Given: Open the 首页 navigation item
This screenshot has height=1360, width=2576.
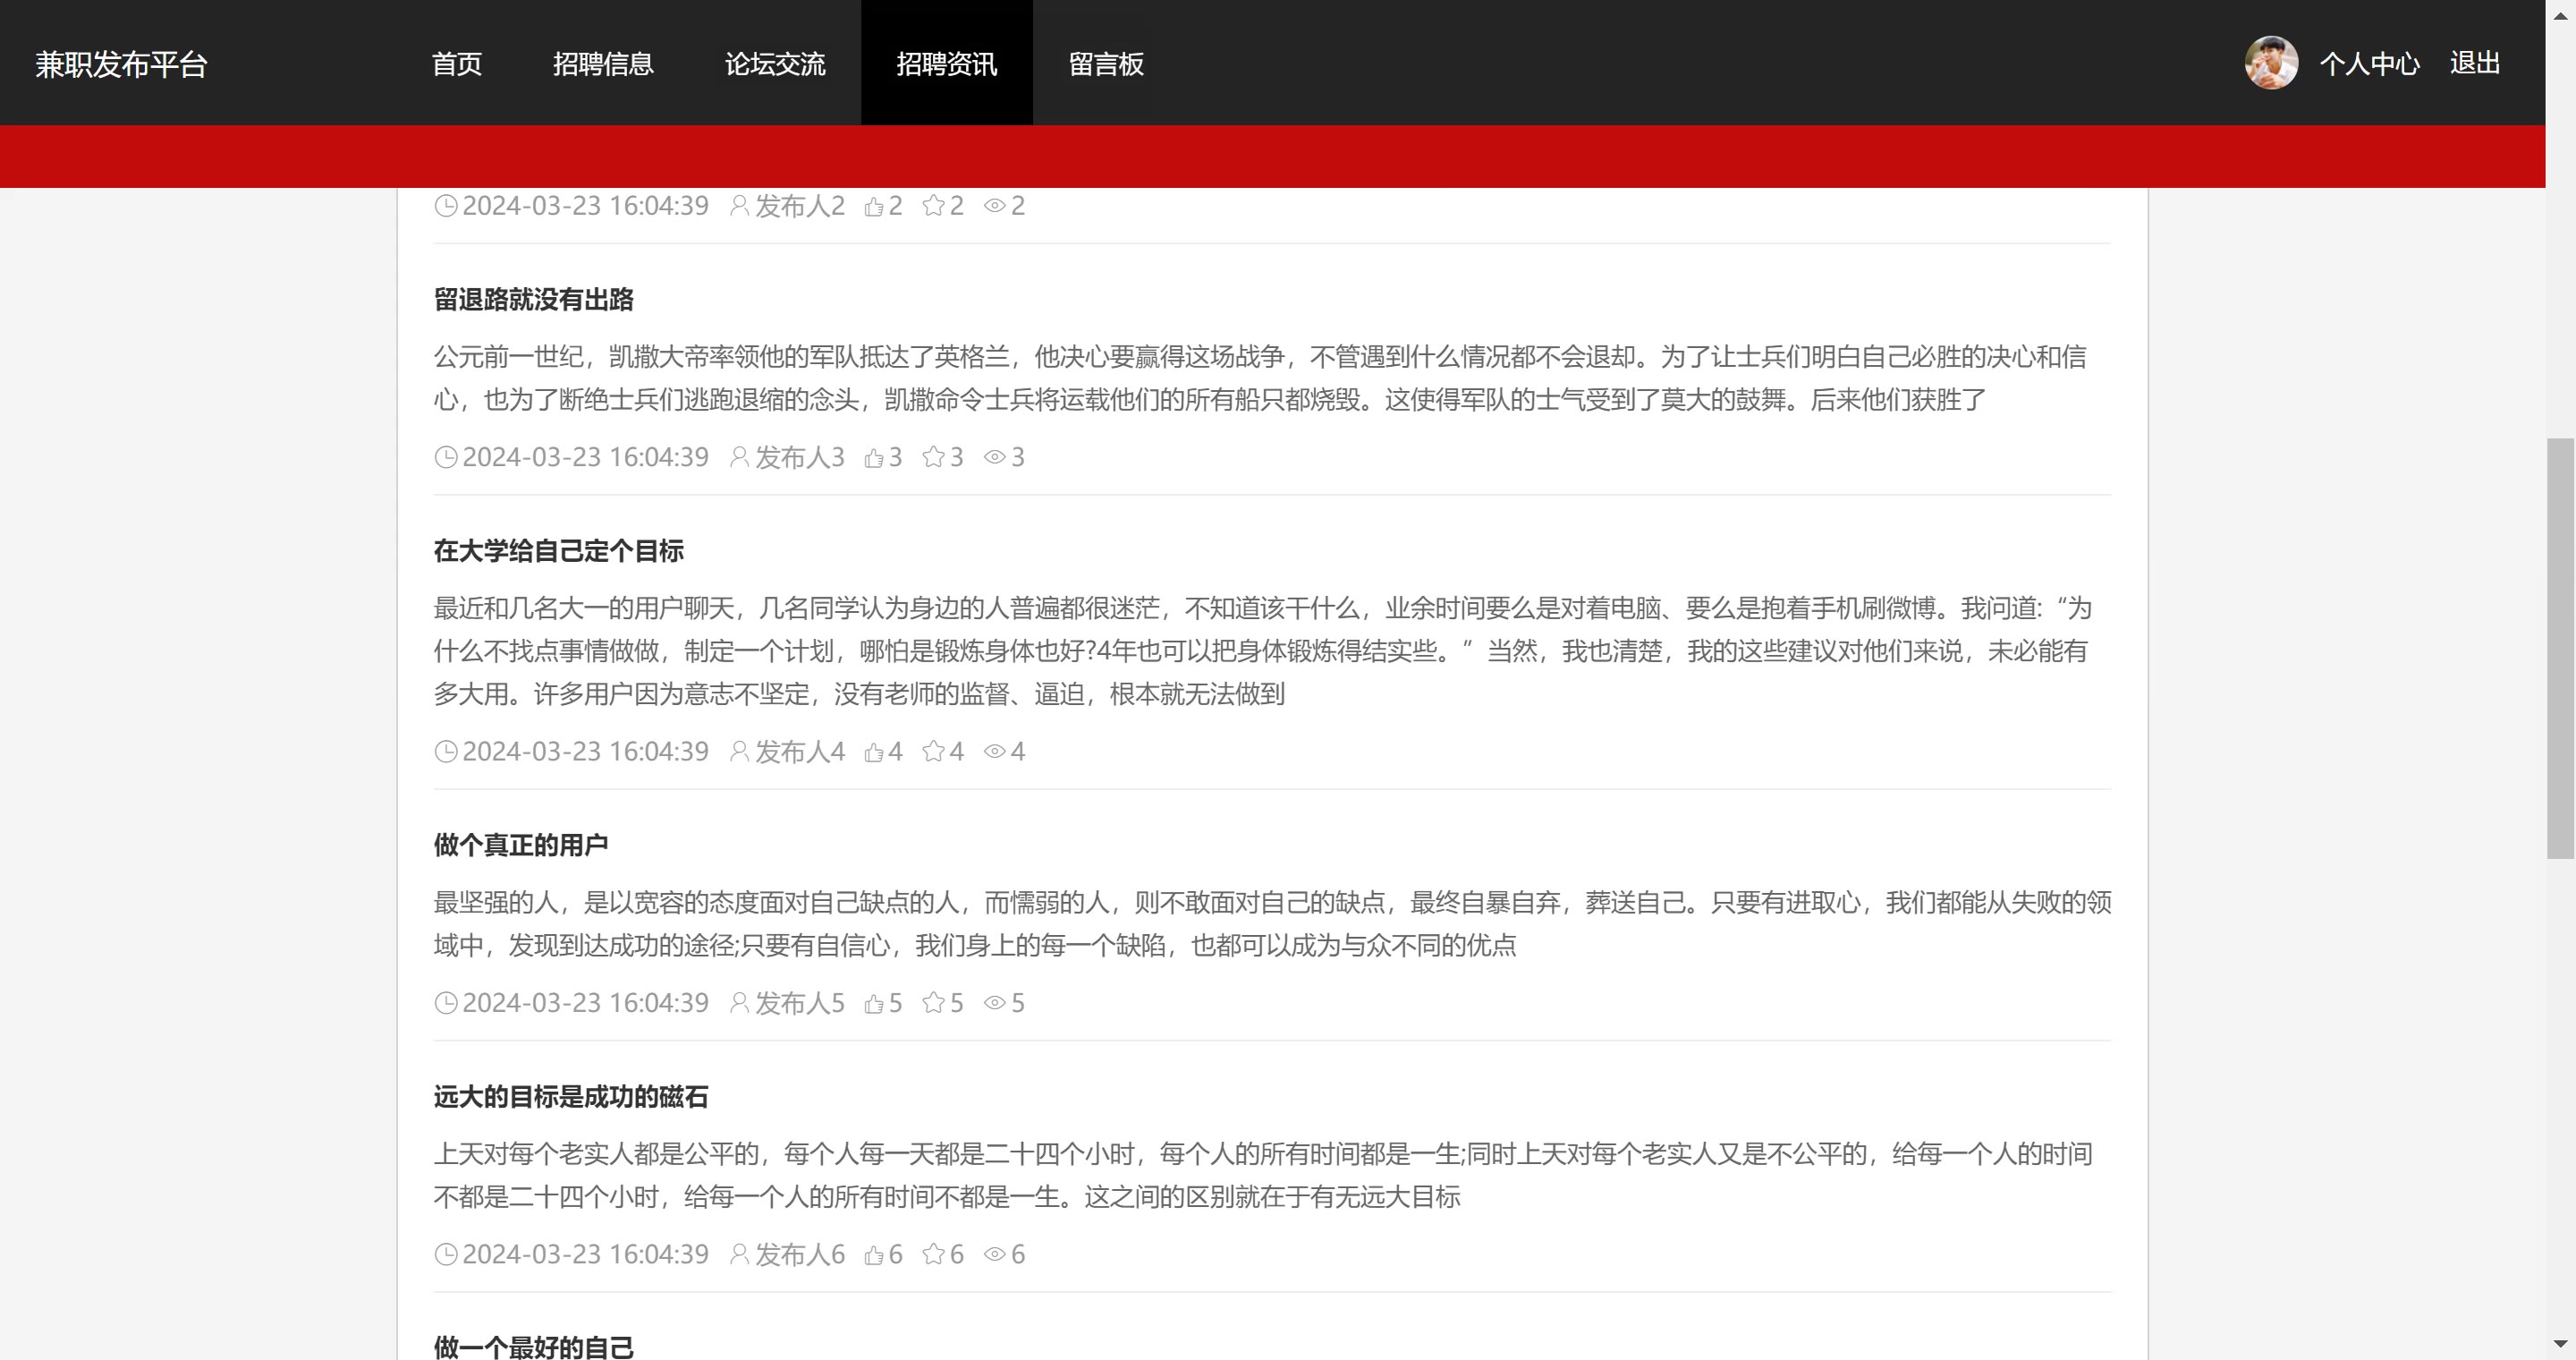Looking at the screenshot, I should tap(457, 64).
